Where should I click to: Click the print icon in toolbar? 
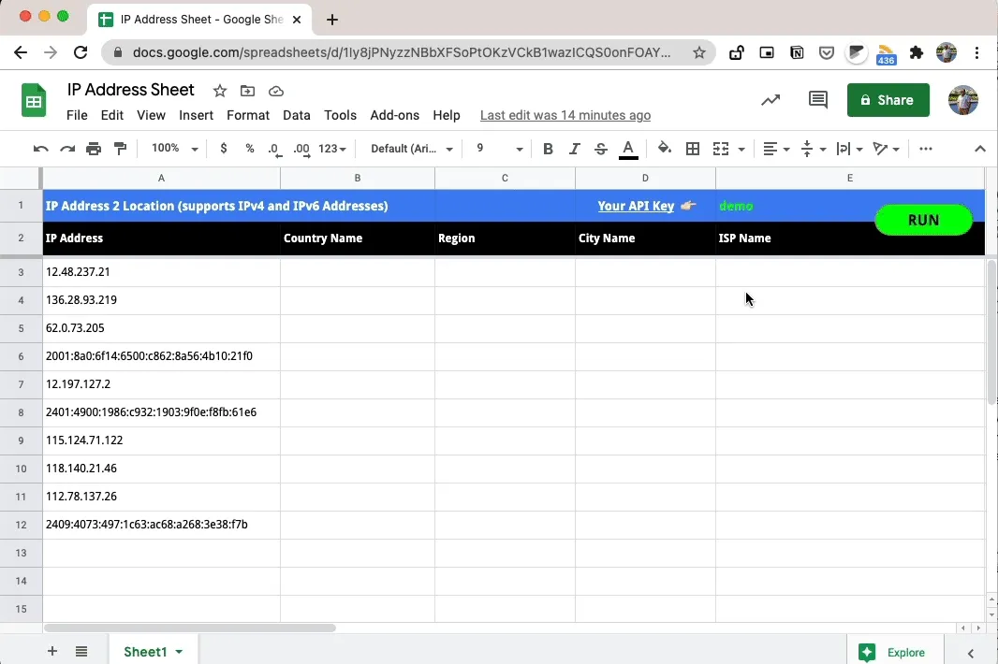click(94, 149)
